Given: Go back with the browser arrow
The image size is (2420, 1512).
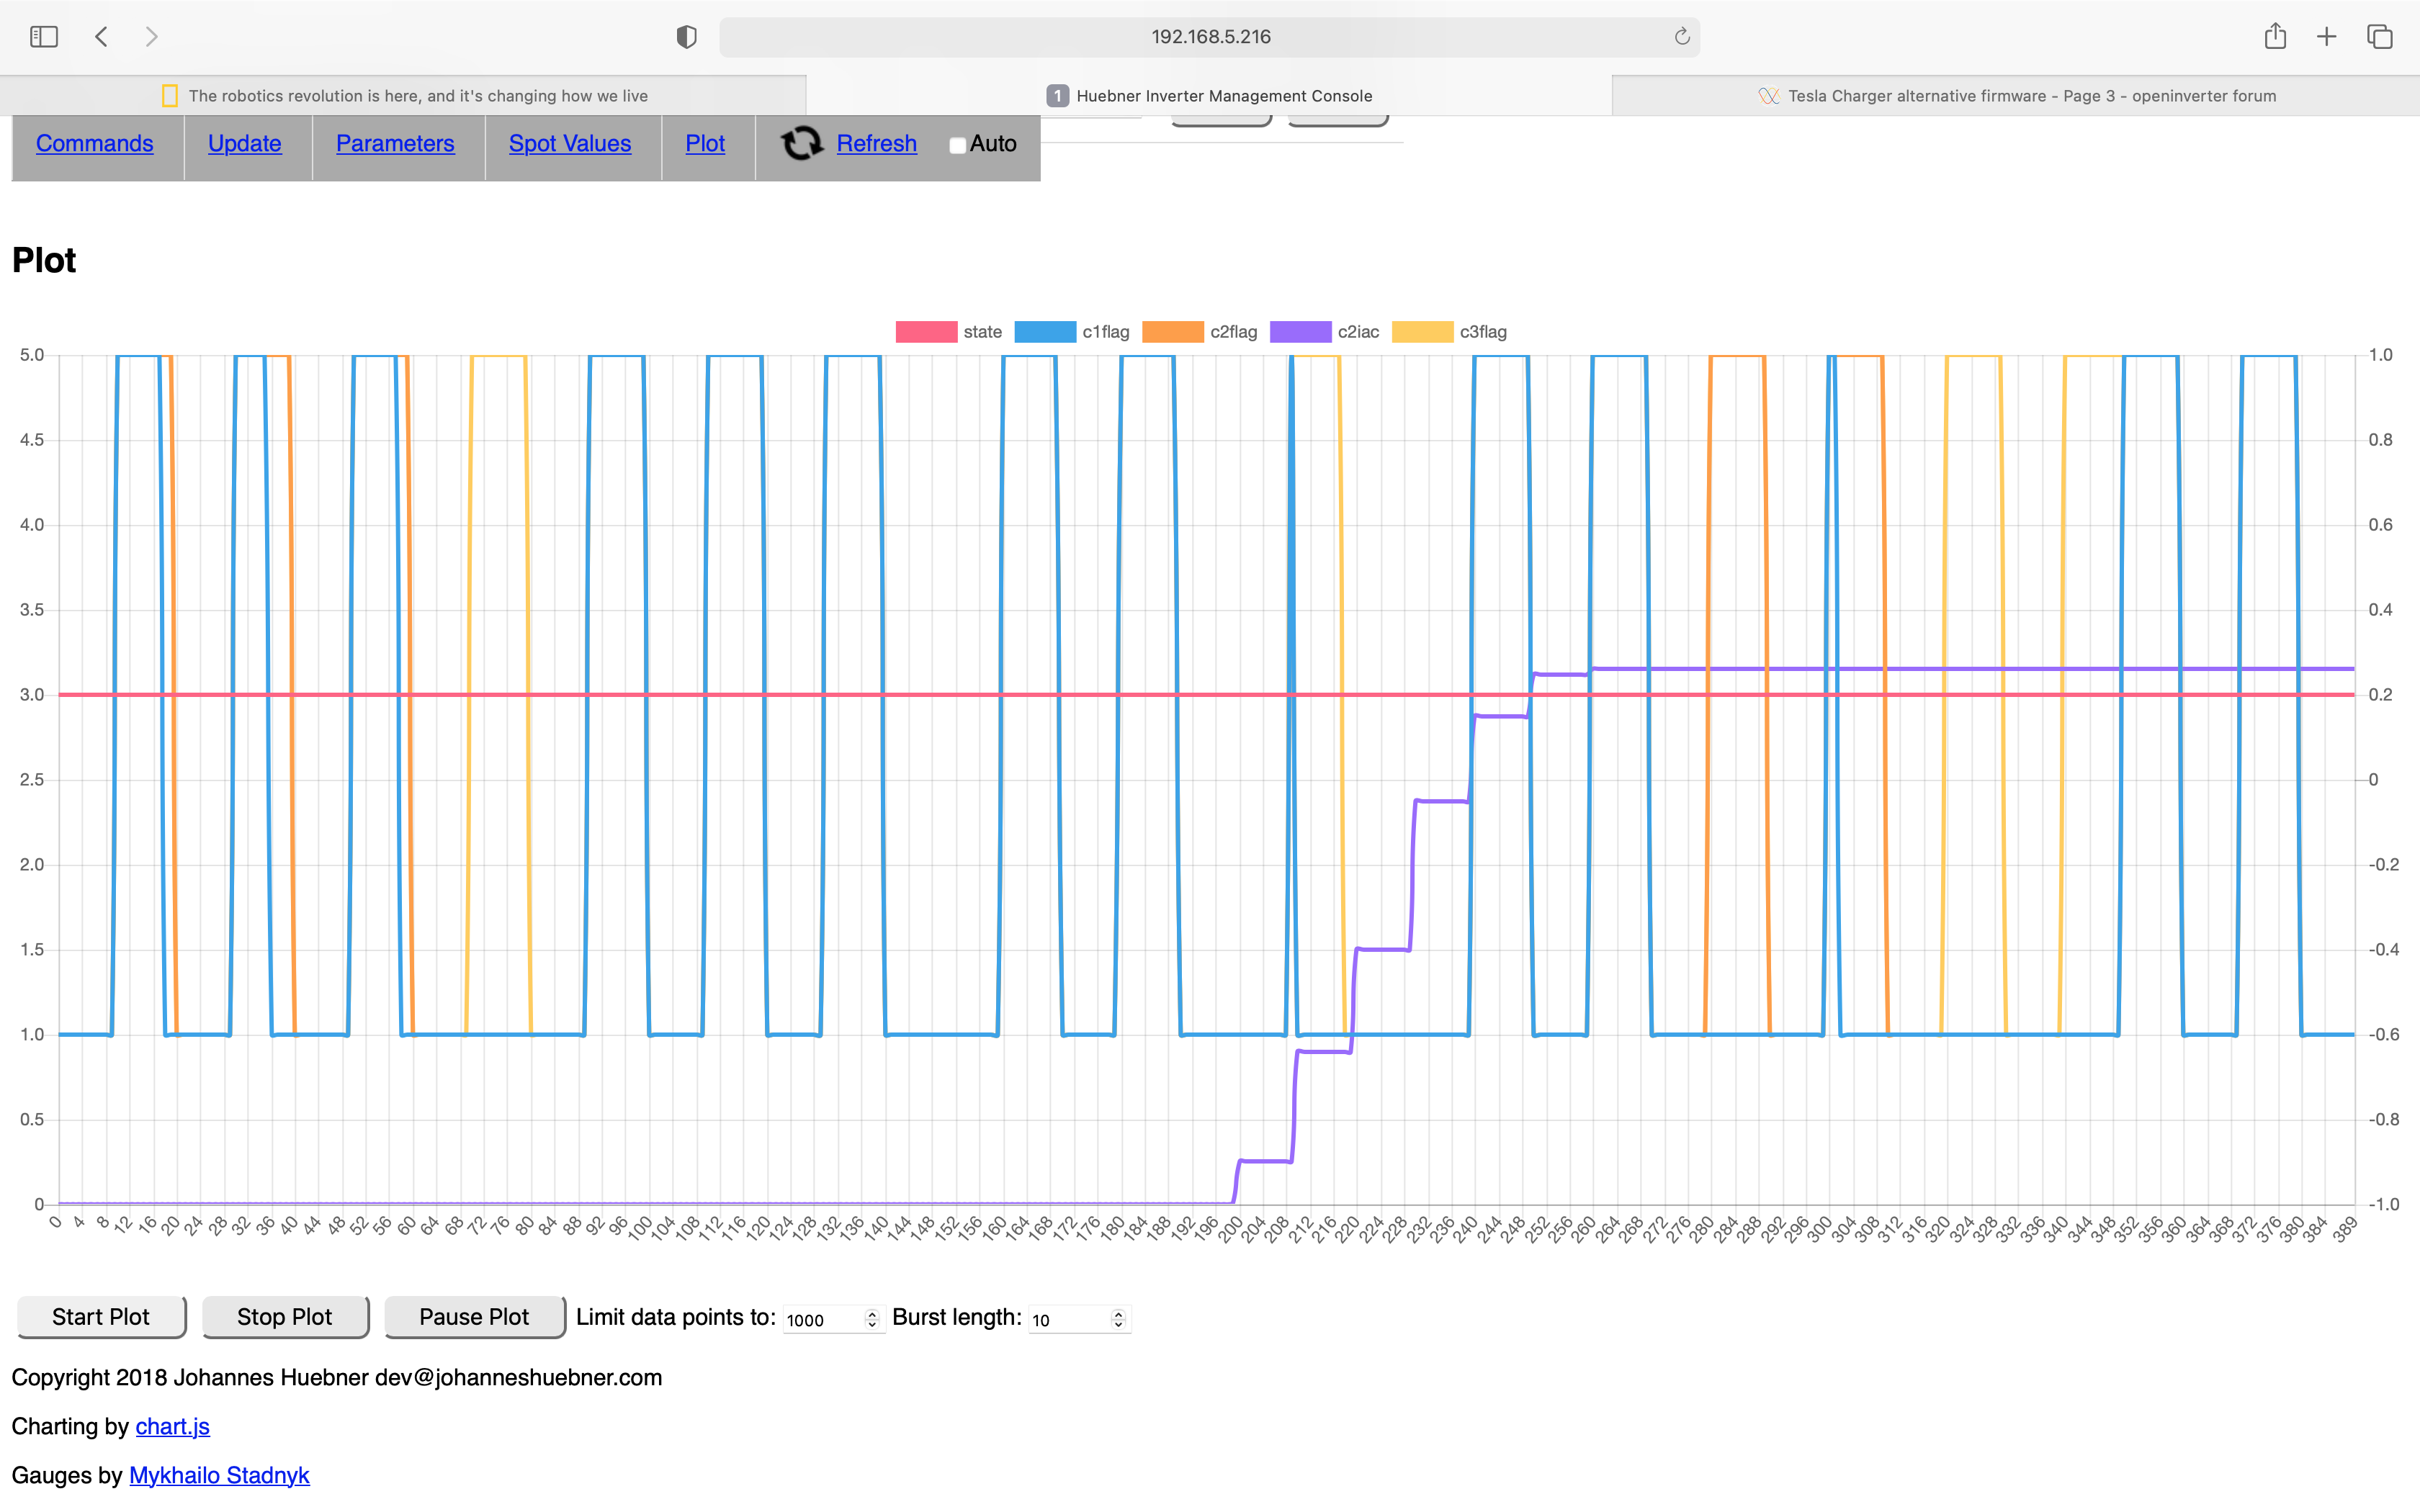Looking at the screenshot, I should pyautogui.click(x=102, y=37).
